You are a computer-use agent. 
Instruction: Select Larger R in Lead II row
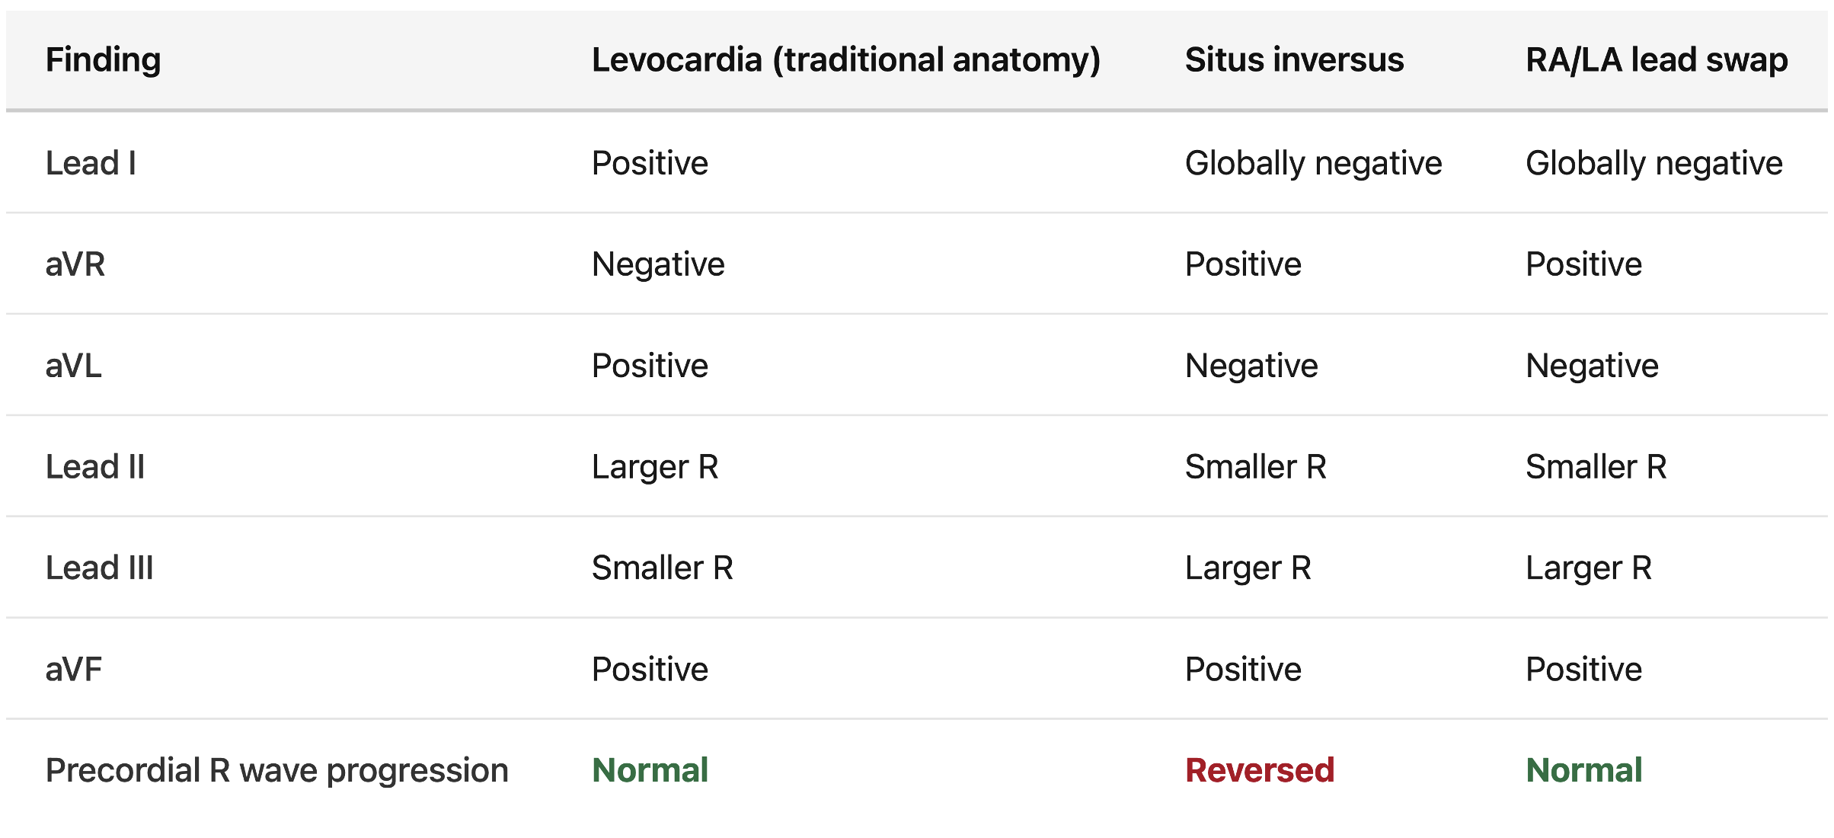point(655,467)
